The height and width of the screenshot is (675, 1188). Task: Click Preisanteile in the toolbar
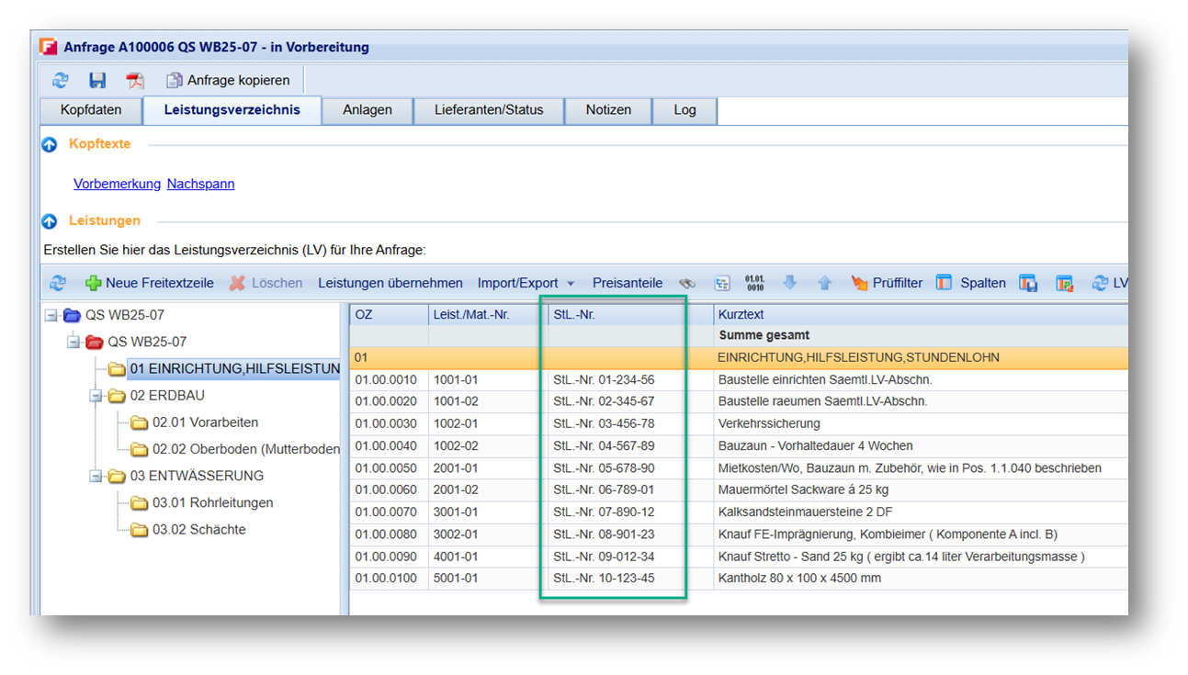point(628,283)
